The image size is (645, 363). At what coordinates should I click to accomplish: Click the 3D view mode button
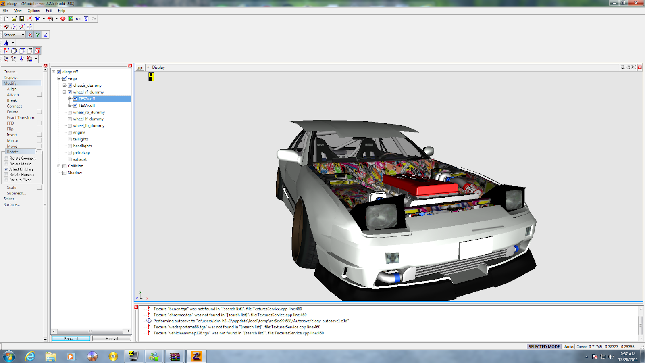coord(139,68)
